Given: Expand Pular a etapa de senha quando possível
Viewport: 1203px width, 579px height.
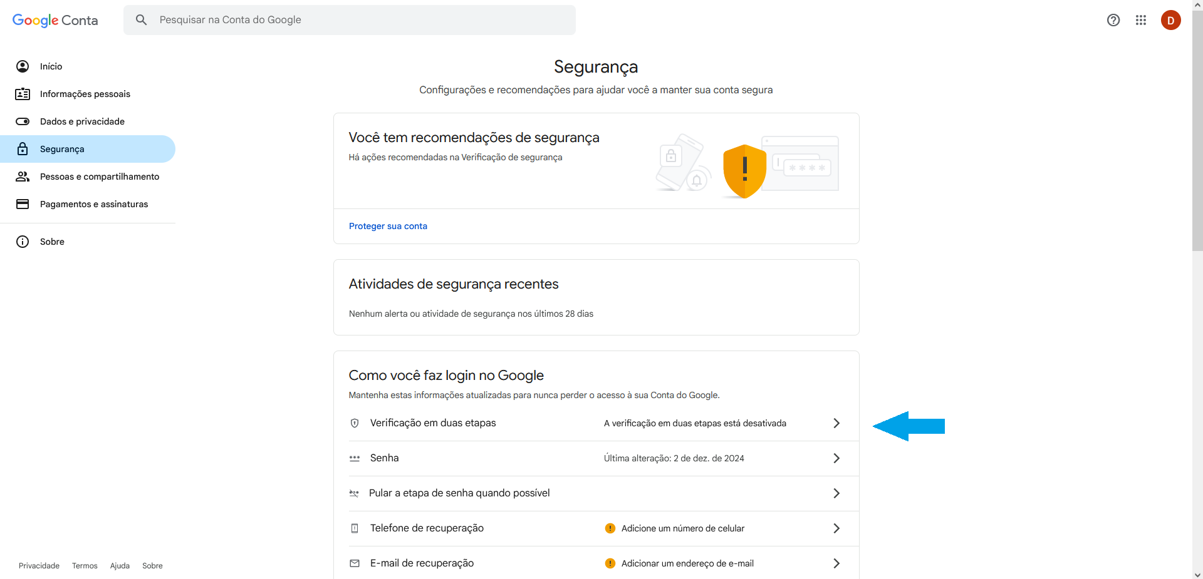Looking at the screenshot, I should pos(836,493).
